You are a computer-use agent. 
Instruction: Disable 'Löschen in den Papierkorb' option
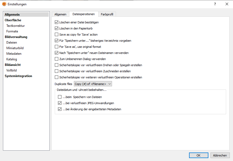click(x=56, y=28)
